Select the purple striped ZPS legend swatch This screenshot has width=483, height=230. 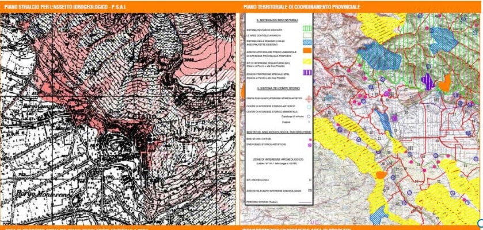(307, 73)
